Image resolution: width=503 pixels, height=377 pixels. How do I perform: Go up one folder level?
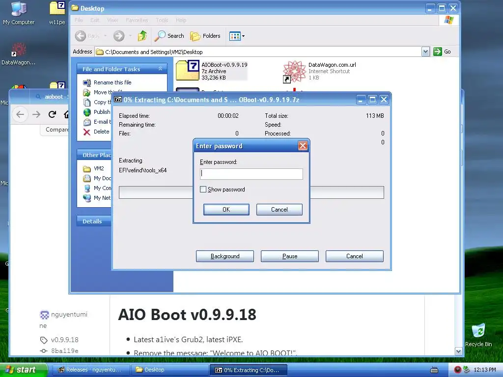pos(142,36)
